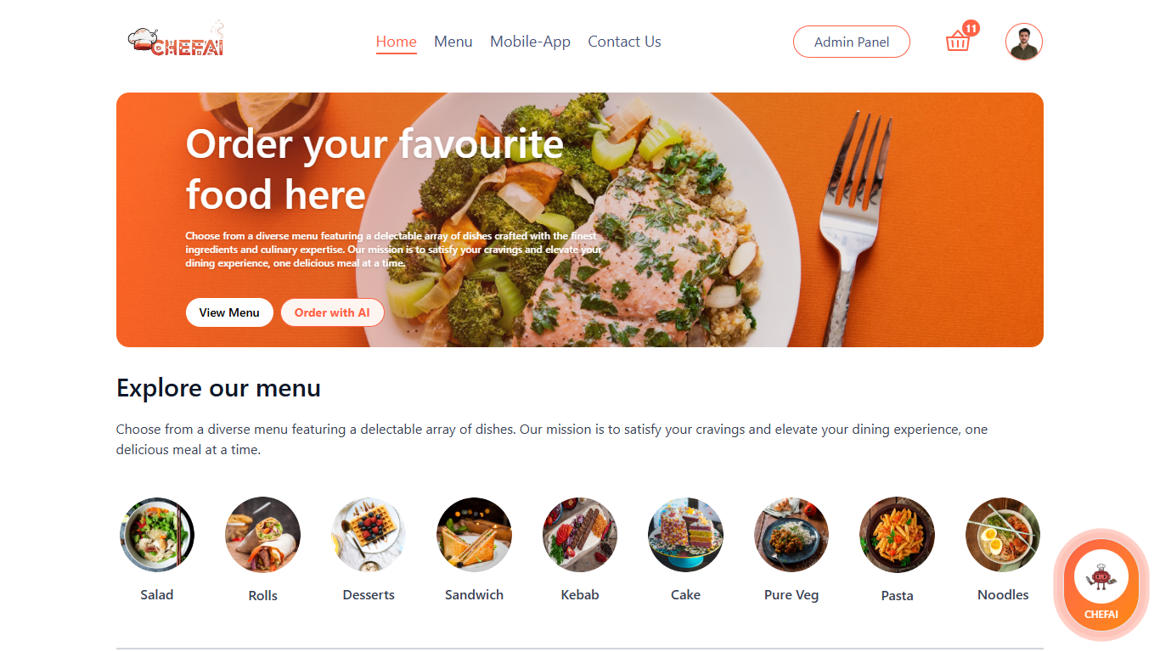
Task: Click the View Menu button
Action: (229, 312)
